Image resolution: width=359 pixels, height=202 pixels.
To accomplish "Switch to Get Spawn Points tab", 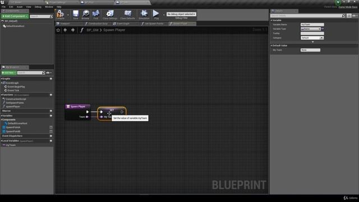I will (154, 24).
